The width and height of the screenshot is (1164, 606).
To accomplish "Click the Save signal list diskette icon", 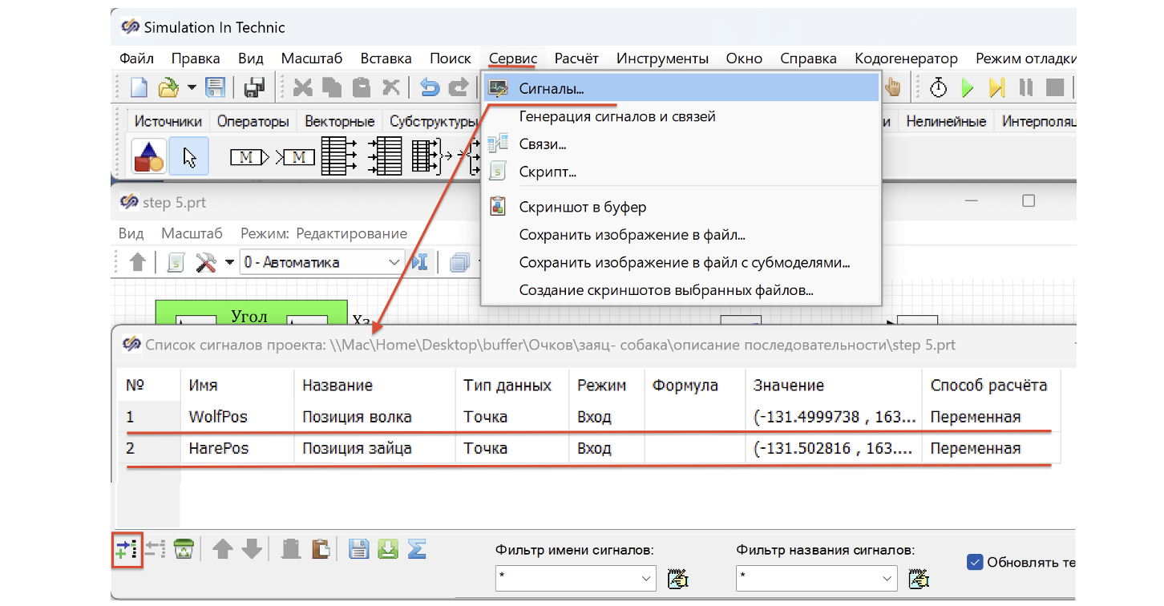I will point(358,548).
